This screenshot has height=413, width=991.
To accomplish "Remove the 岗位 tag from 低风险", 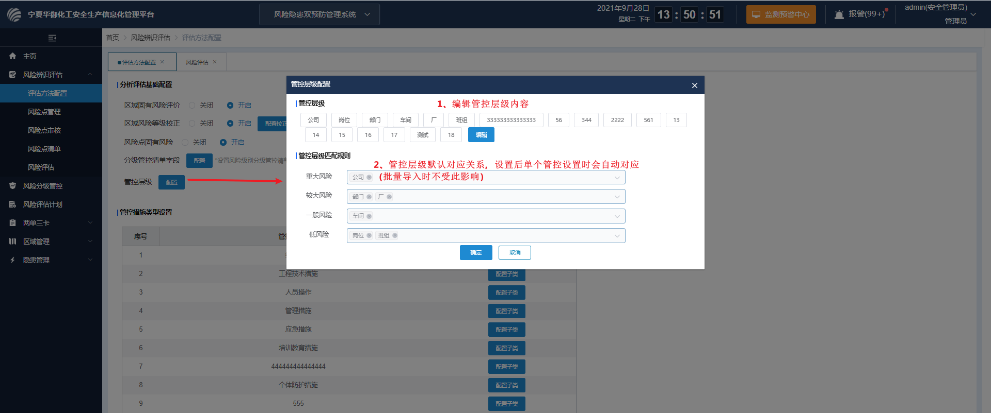I will (x=369, y=235).
